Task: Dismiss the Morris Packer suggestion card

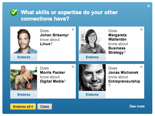Action: coord(73,67)
